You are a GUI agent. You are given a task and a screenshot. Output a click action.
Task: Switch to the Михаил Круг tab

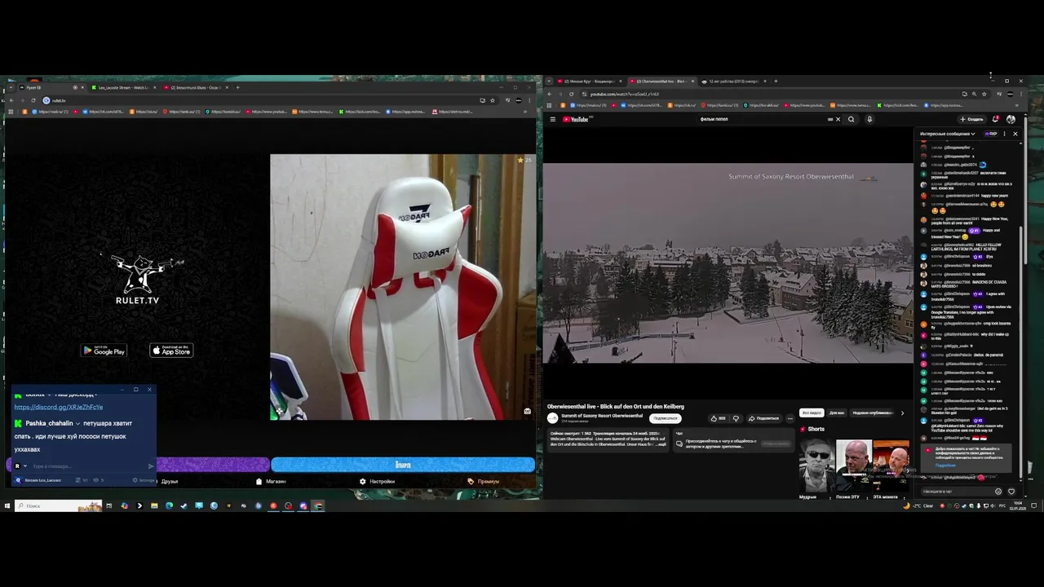point(590,81)
